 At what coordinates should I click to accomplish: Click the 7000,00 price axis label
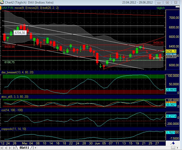[x=174, y=18]
